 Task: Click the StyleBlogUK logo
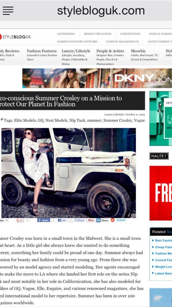[15, 37]
